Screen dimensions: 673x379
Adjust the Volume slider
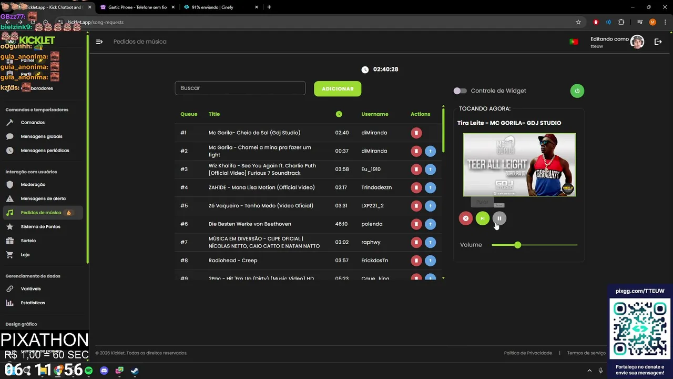534,245
